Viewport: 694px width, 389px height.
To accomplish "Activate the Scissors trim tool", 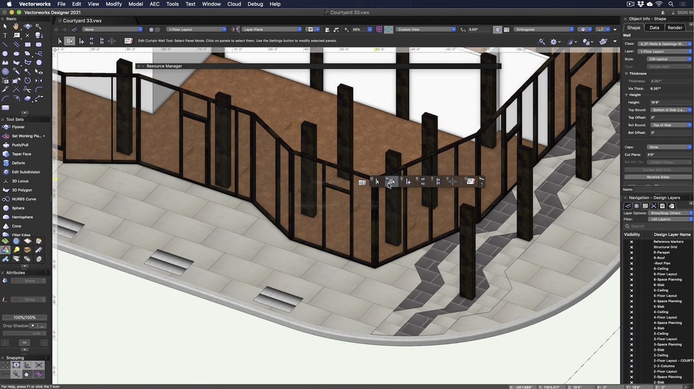I will [27, 90].
